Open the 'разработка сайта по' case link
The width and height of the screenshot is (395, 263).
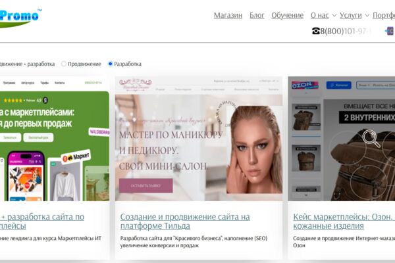pos(42,221)
